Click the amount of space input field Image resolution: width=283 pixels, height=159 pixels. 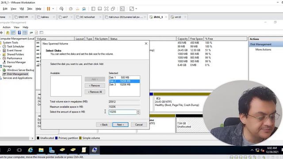tap(122, 112)
